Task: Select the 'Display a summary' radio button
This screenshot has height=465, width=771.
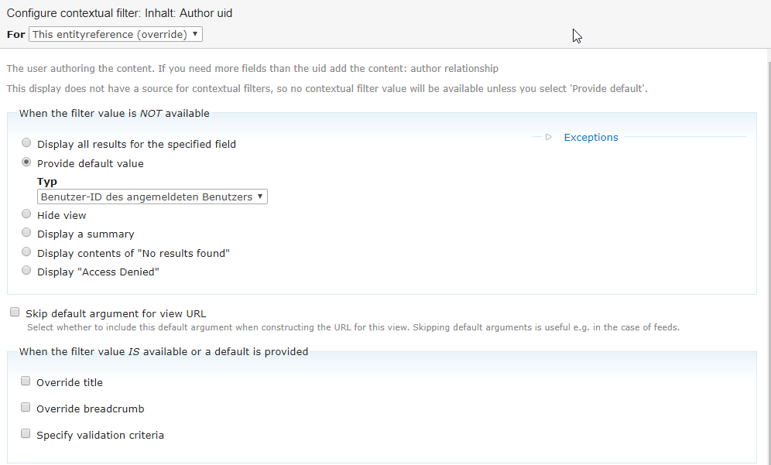Action: point(27,233)
